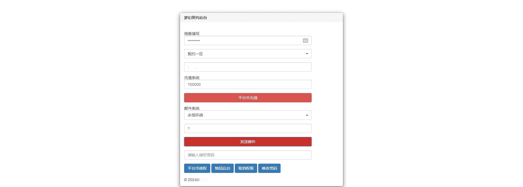Click the 取消权限 button

click(246, 168)
